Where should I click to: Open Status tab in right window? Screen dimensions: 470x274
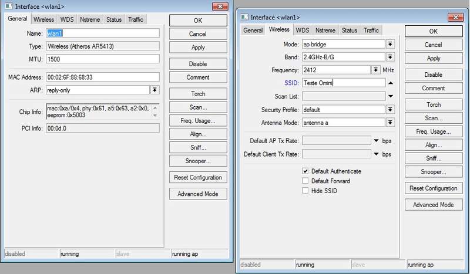pos(350,31)
